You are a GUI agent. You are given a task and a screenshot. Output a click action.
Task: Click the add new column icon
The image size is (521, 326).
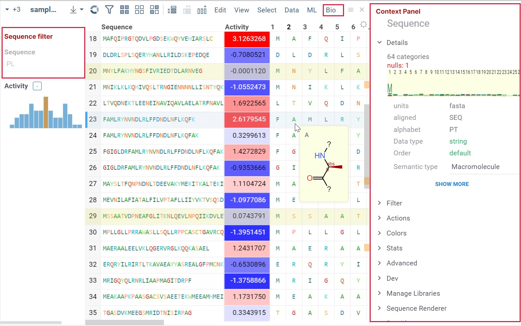click(x=202, y=10)
